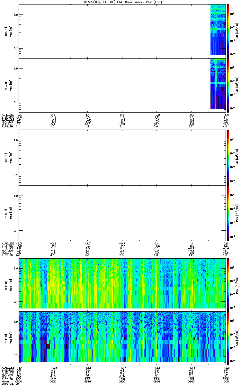Click the THA B-perpendicular PSD color bar
Screen dimensions: 241x386
[x=228, y=31]
